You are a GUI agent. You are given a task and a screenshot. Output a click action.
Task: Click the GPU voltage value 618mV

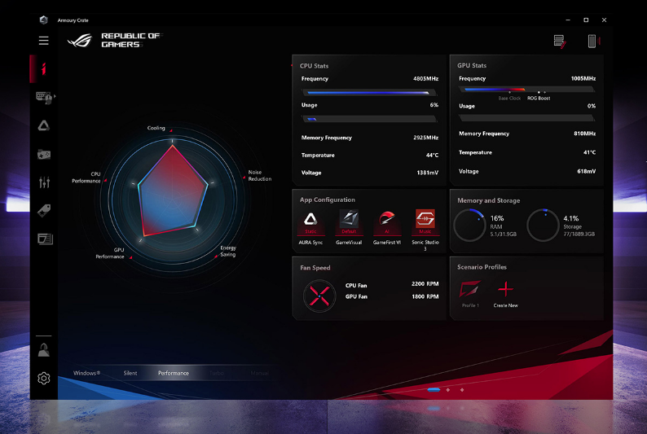587,172
